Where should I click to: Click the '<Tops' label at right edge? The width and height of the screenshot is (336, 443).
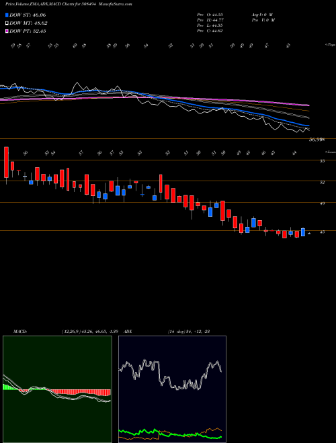330,45
